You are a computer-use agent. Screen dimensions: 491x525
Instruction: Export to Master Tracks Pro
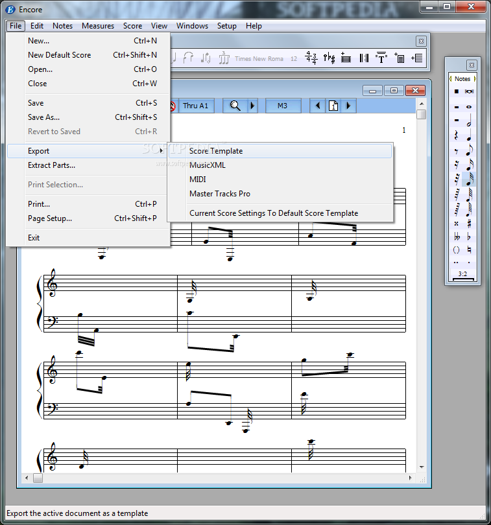[280, 194]
